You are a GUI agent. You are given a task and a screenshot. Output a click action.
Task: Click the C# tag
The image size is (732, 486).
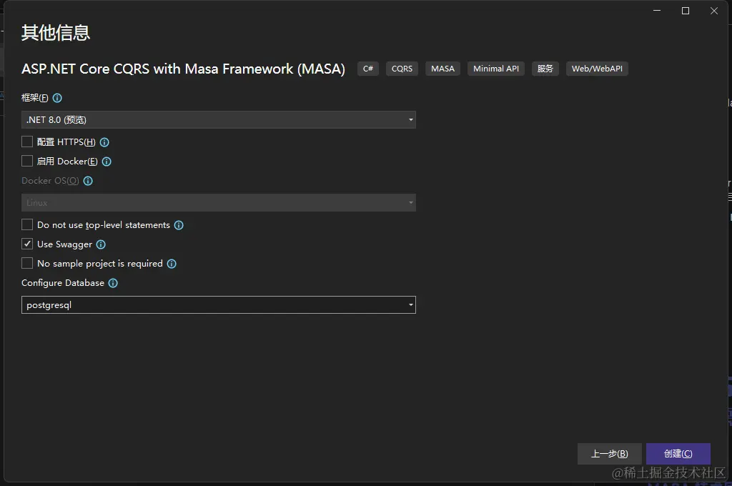tap(368, 69)
